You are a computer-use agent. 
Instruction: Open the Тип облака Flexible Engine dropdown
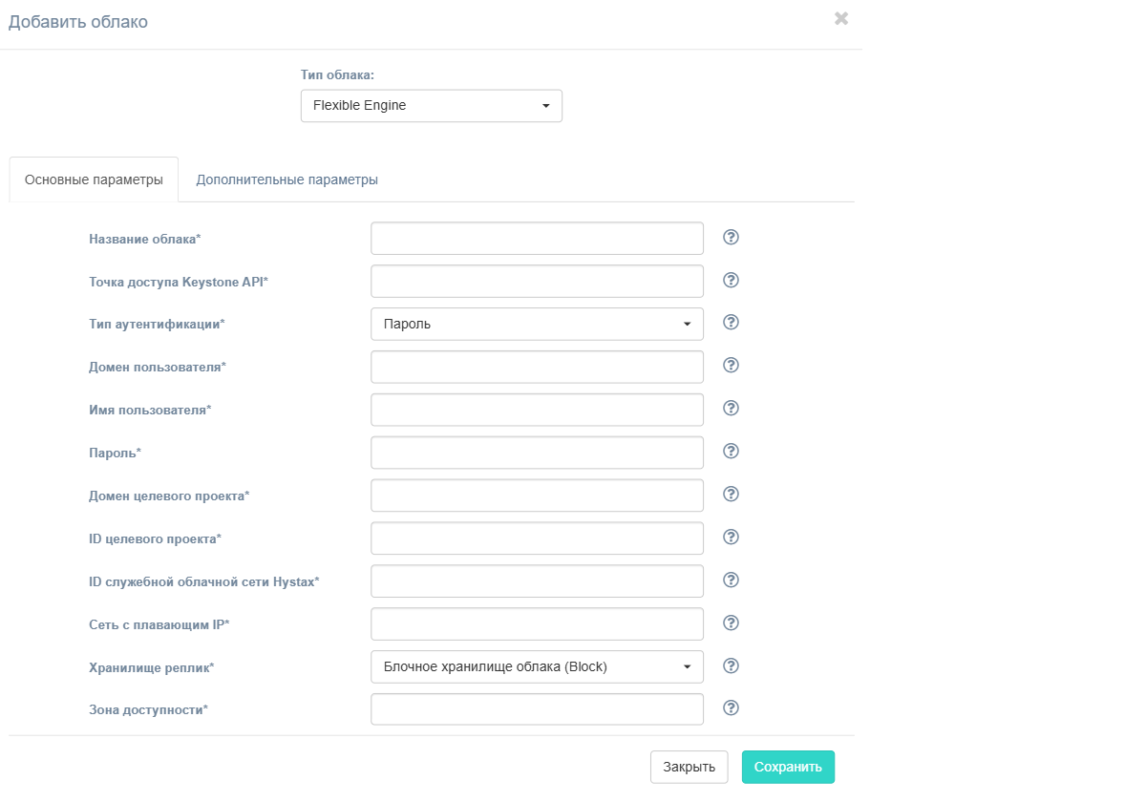coord(431,106)
